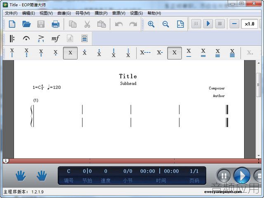Select note two octaves higher
The width and height of the screenshot is (264, 198).
click(x=99, y=53)
